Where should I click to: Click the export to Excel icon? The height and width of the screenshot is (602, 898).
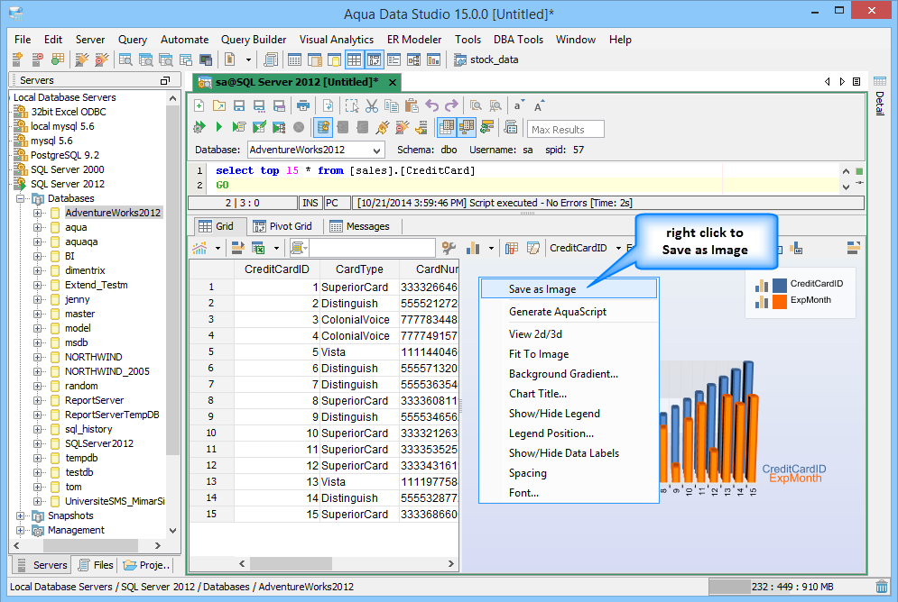[x=258, y=248]
